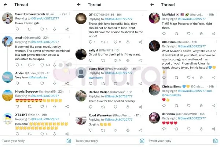The image size is (220, 147).
Task: Open the #MahsaAmini hashtag link
Action: click(38, 77)
